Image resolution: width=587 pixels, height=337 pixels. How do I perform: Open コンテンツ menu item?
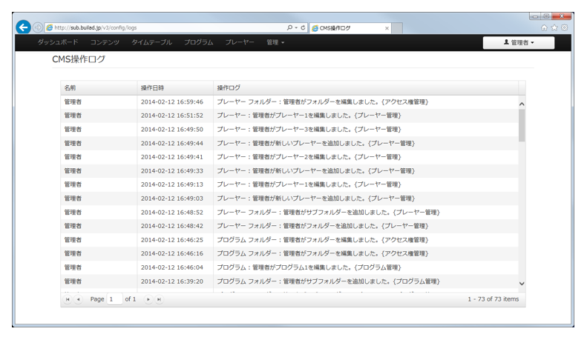pyautogui.click(x=105, y=42)
